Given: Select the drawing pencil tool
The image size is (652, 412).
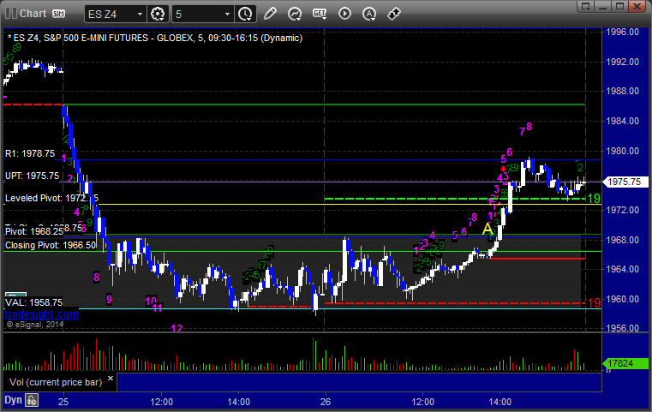Looking at the screenshot, I should tap(270, 14).
